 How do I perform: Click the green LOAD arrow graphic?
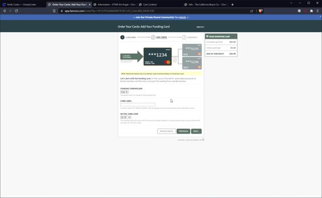pyautogui.click(x=132, y=56)
